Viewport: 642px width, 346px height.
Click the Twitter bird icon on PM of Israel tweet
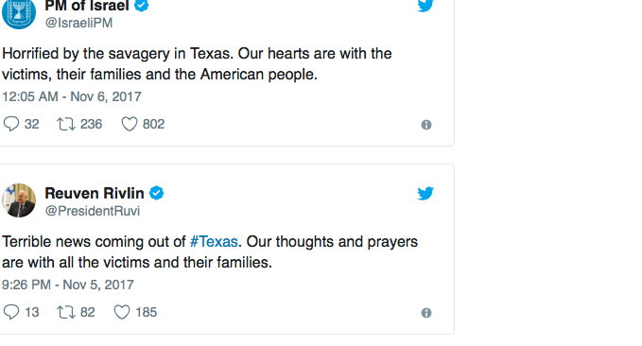(x=425, y=6)
